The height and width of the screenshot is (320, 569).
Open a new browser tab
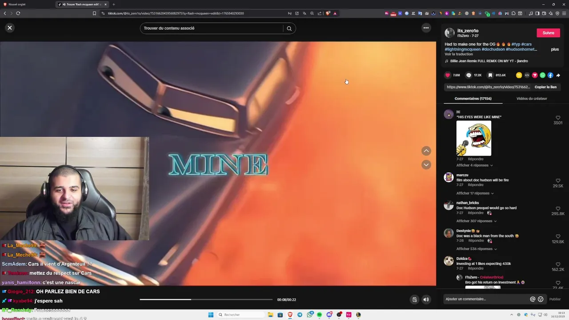click(113, 4)
